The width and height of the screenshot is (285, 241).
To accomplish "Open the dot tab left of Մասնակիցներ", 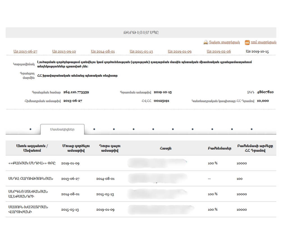I will 30,129.
